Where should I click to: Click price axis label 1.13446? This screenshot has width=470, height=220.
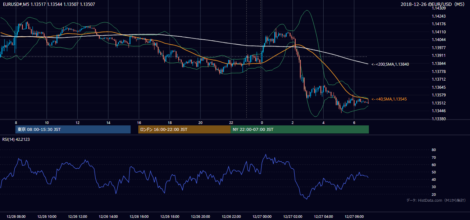(x=438, y=111)
